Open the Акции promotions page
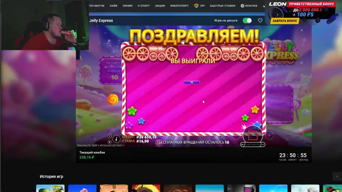Image resolution: width=342 pixels, height=192 pixels. (x=160, y=6)
